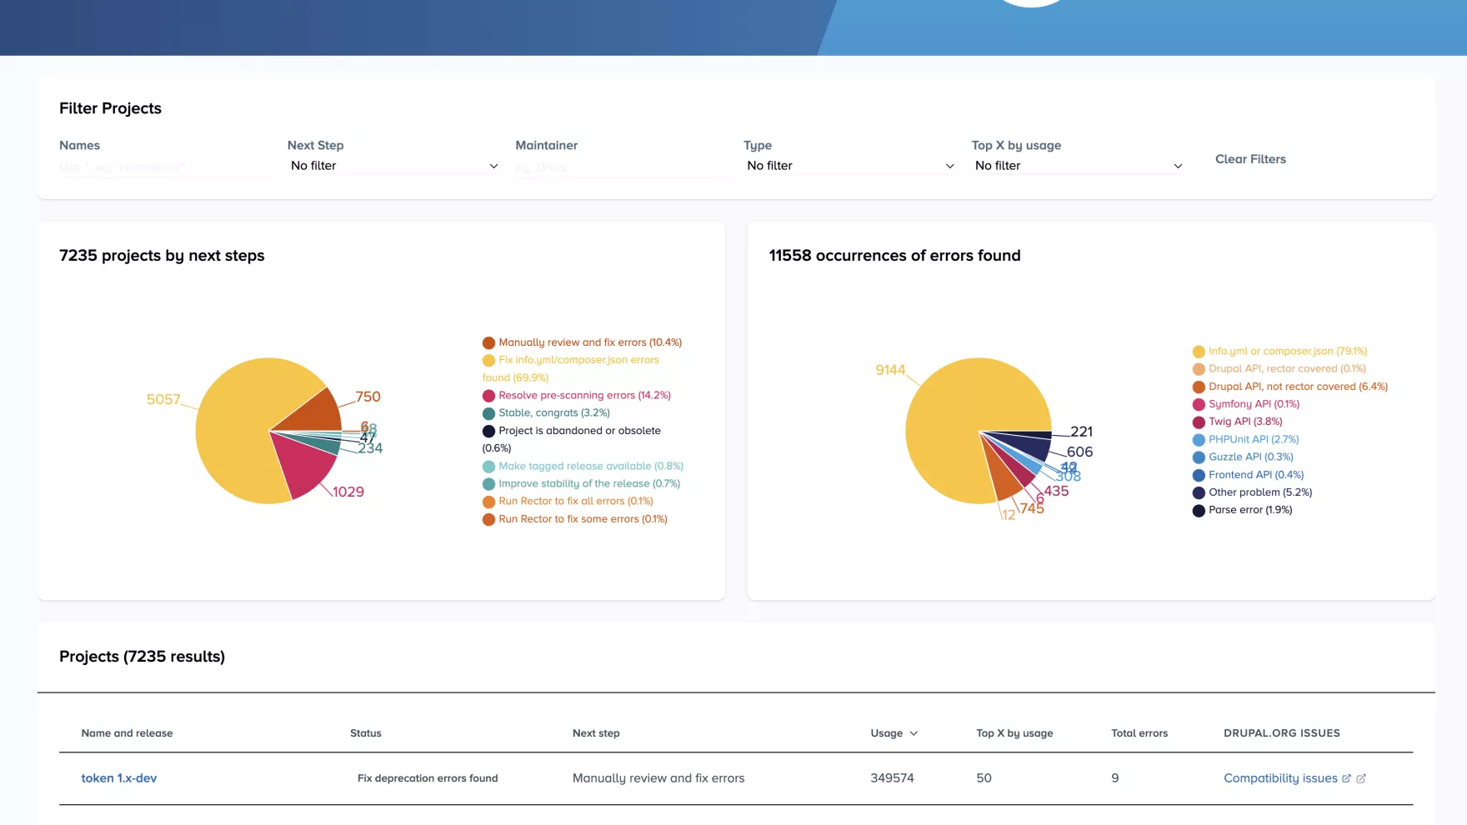Toggle the Project is abandoned or obsolete legend entry

[572, 439]
